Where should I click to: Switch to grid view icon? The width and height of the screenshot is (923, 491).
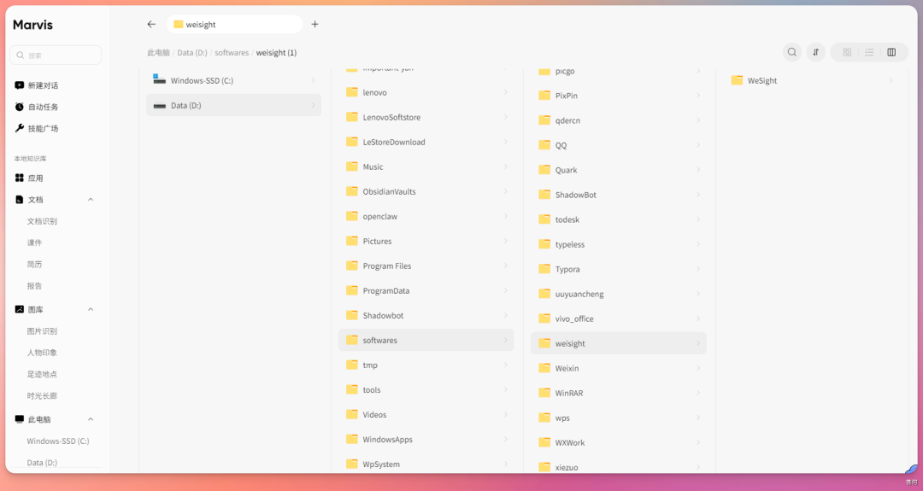tap(847, 52)
